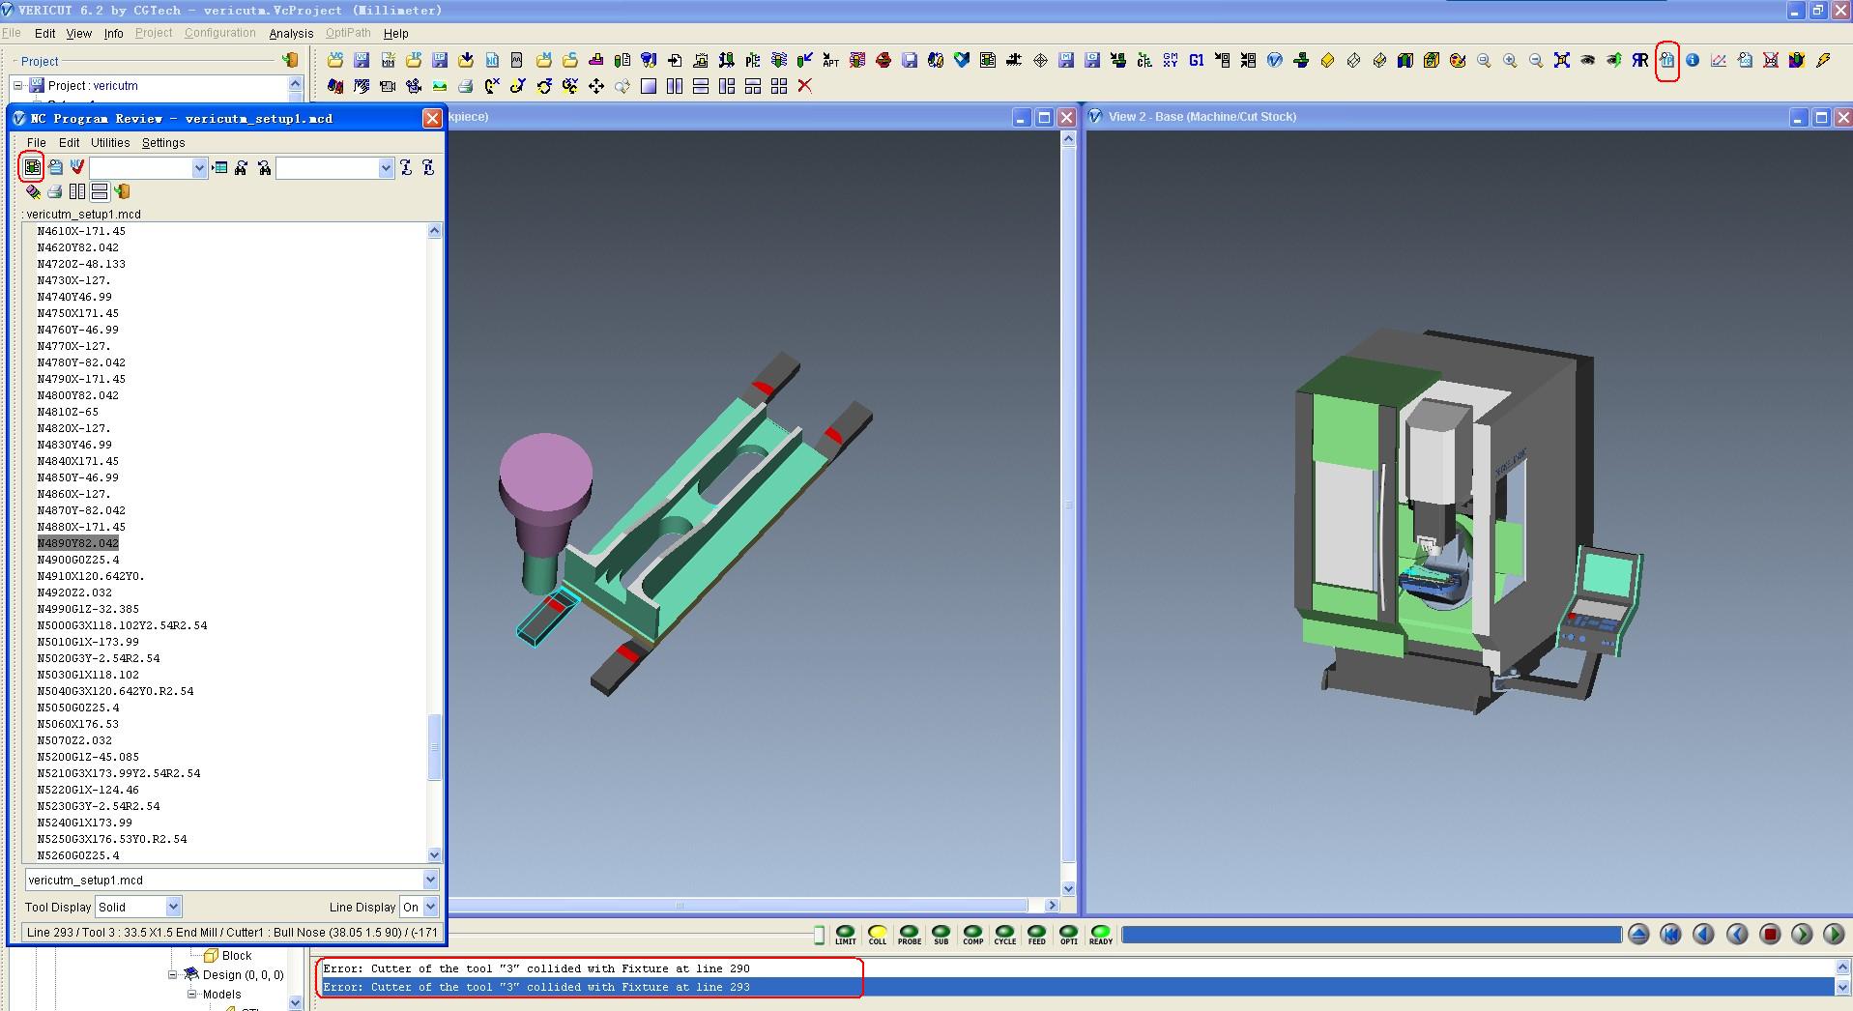Click the double-R reverse toolbar icon

1640,60
